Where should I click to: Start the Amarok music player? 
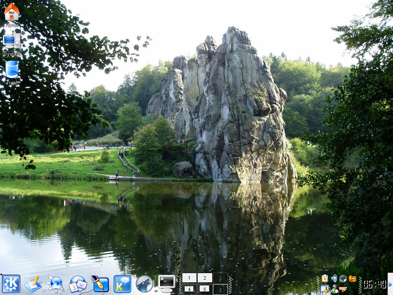(144, 283)
